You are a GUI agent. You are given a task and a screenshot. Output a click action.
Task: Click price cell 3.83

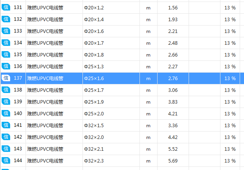coord(173,102)
